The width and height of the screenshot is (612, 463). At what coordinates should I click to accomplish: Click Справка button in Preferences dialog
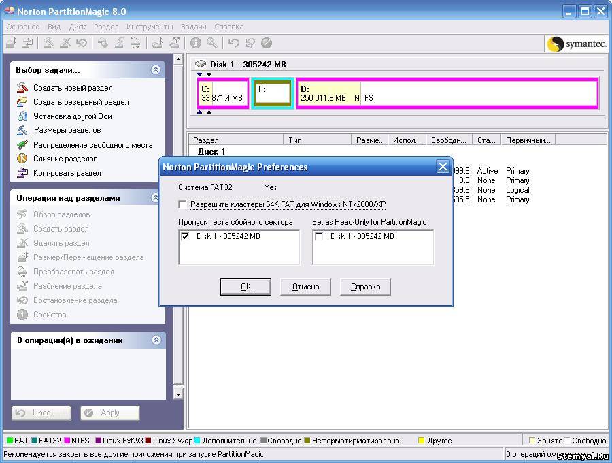365,287
